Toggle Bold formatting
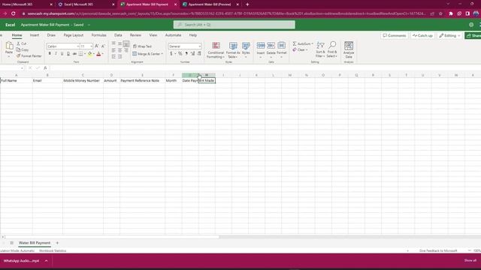The width and height of the screenshot is (481, 270). (50, 54)
